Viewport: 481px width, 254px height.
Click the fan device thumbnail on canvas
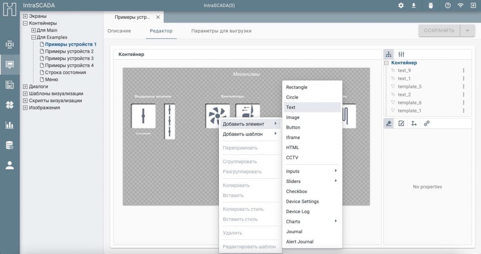pos(217,116)
